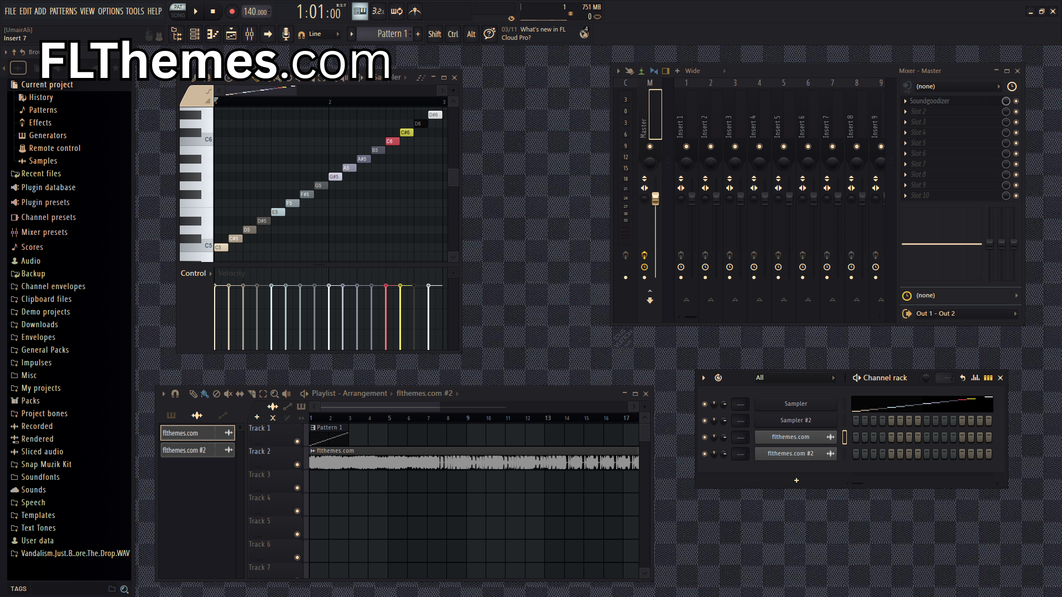Open the EDIT menu

(x=25, y=11)
